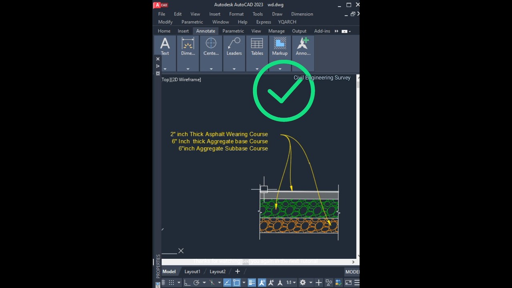Open the Workspace Switching gear icon
The image size is (512, 288).
pyautogui.click(x=303, y=282)
